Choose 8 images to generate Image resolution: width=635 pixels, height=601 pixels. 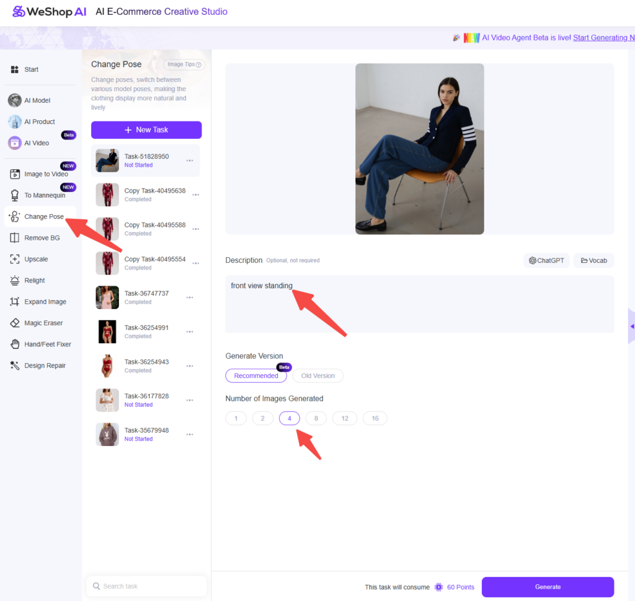[x=316, y=418]
